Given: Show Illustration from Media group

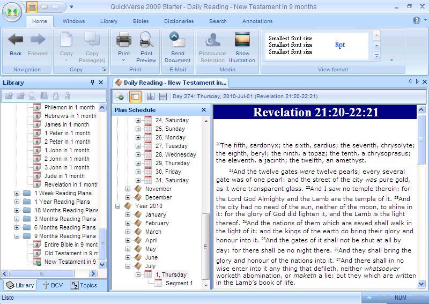Looking at the screenshot, I should pos(242,47).
